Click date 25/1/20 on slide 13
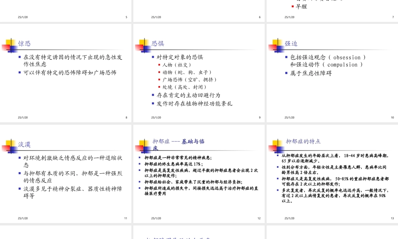This screenshot has width=398, height=239. coord(289,218)
